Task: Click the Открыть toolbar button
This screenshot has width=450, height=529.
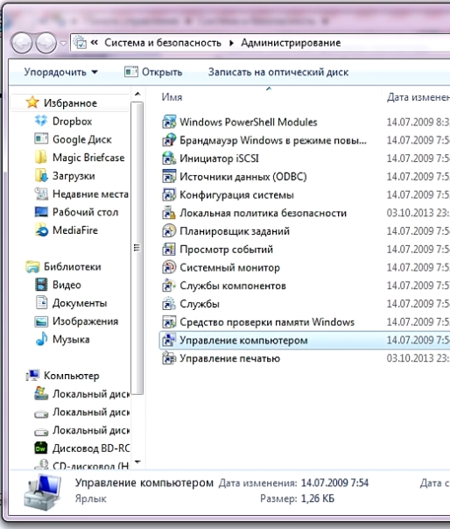Action: pyautogui.click(x=153, y=72)
